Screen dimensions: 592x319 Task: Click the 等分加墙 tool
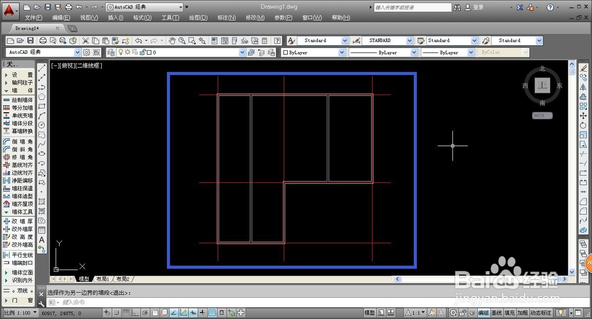tap(18, 108)
